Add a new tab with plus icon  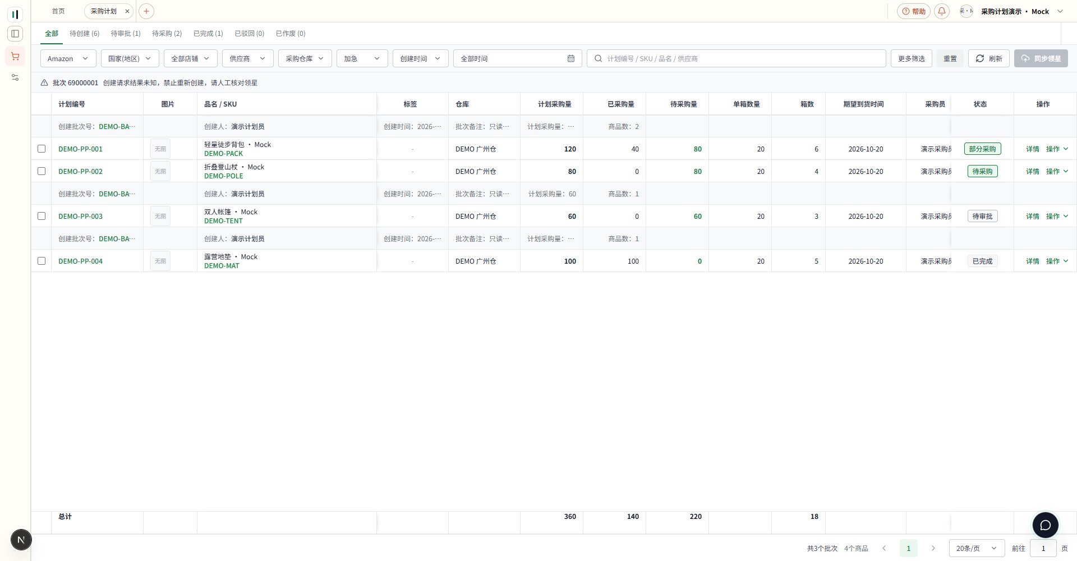146,11
